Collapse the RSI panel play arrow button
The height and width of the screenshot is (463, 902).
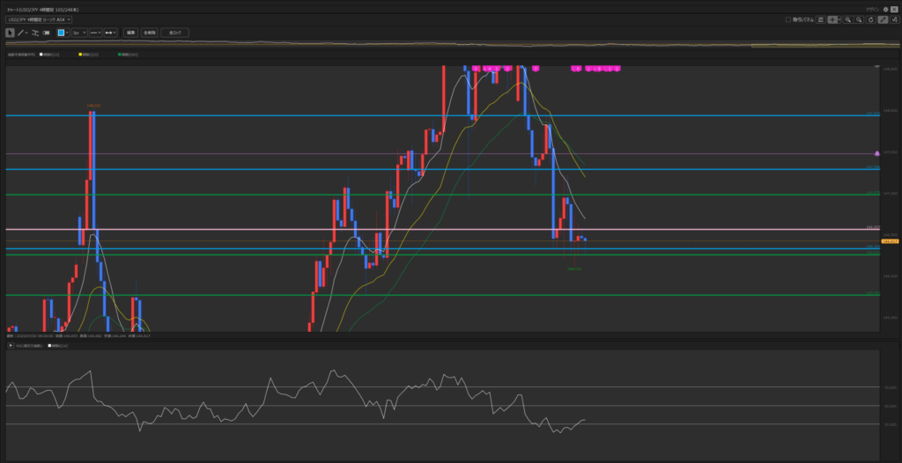tap(11, 345)
